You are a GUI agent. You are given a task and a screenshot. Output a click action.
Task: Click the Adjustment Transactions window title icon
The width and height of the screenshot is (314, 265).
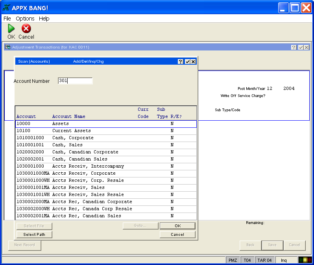click(x=7, y=47)
